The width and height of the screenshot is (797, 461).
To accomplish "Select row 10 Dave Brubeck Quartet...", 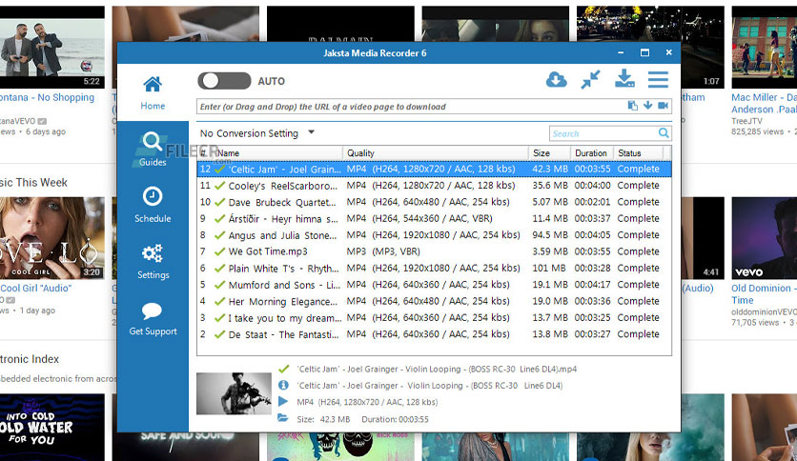I will (434, 202).
